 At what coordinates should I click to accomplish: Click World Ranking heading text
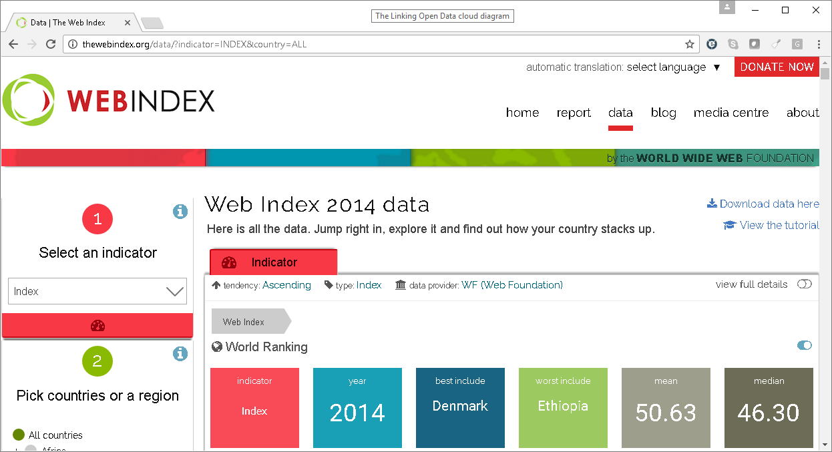click(266, 347)
